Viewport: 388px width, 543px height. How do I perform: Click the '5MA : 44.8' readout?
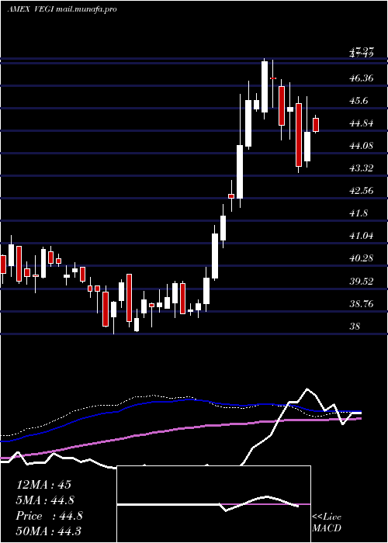46,500
